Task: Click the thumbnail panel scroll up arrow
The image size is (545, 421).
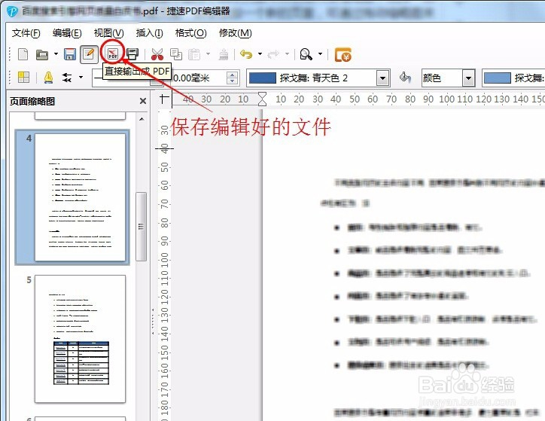Action: [142, 119]
